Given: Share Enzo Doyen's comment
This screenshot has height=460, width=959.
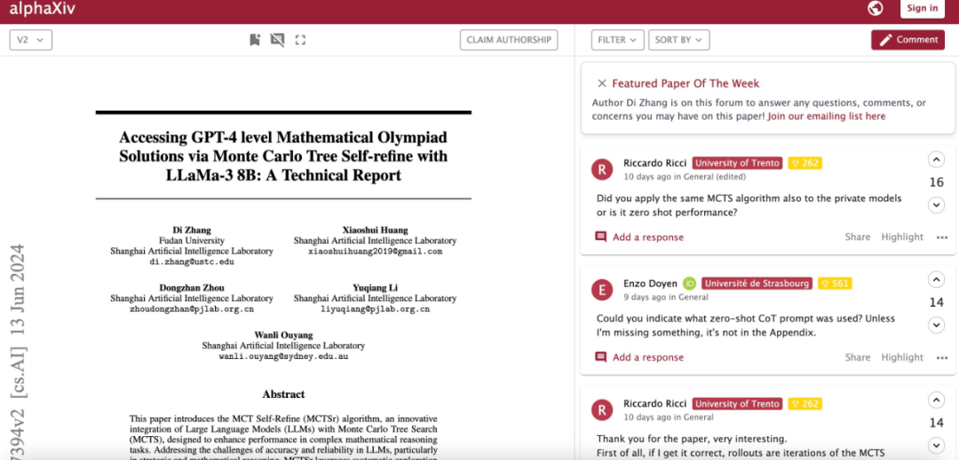Looking at the screenshot, I should 858,357.
